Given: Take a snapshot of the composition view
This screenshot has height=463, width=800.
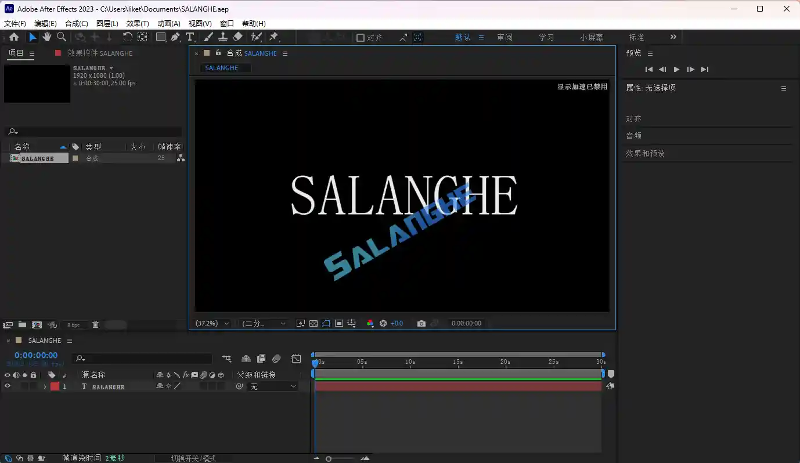Looking at the screenshot, I should point(421,323).
